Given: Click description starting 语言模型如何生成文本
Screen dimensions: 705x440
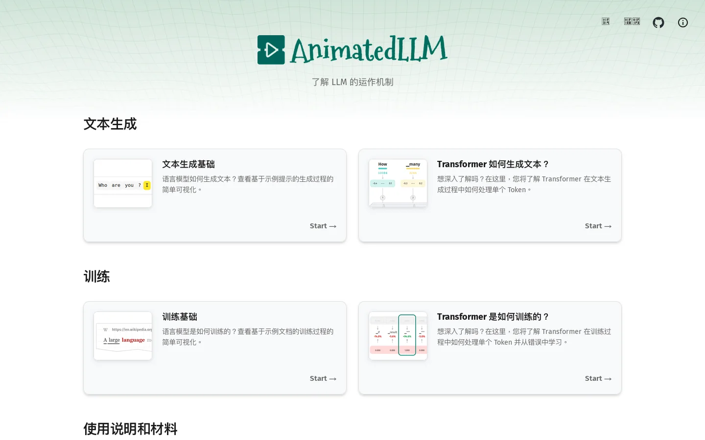Looking at the screenshot, I should pyautogui.click(x=248, y=184).
